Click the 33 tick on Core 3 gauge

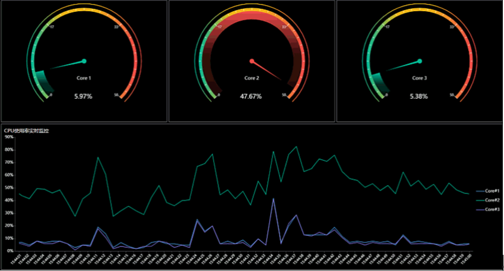[452, 27]
